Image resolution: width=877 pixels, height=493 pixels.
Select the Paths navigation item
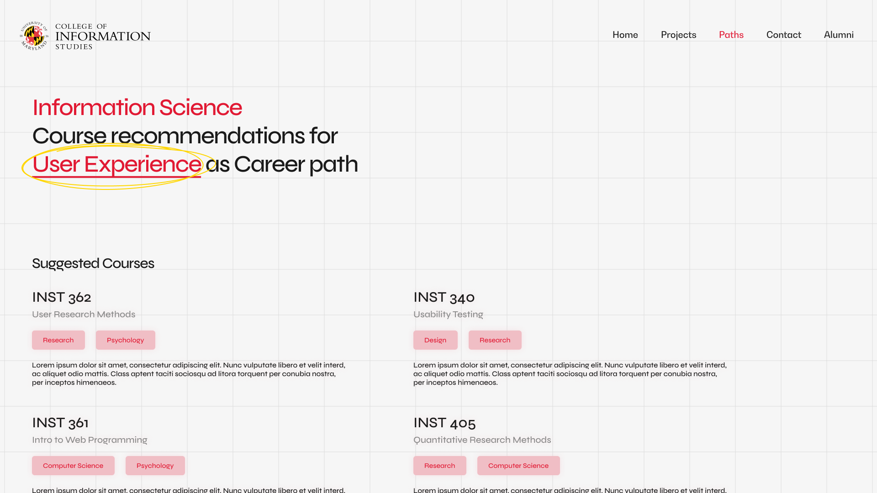pos(731,35)
